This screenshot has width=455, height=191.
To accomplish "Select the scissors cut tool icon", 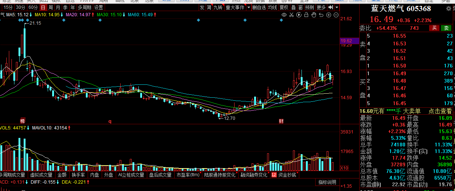I will click(291, 15).
